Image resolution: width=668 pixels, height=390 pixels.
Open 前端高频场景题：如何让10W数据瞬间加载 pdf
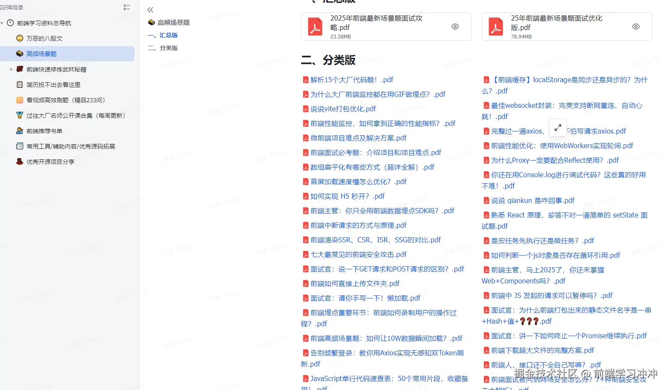[x=386, y=338]
